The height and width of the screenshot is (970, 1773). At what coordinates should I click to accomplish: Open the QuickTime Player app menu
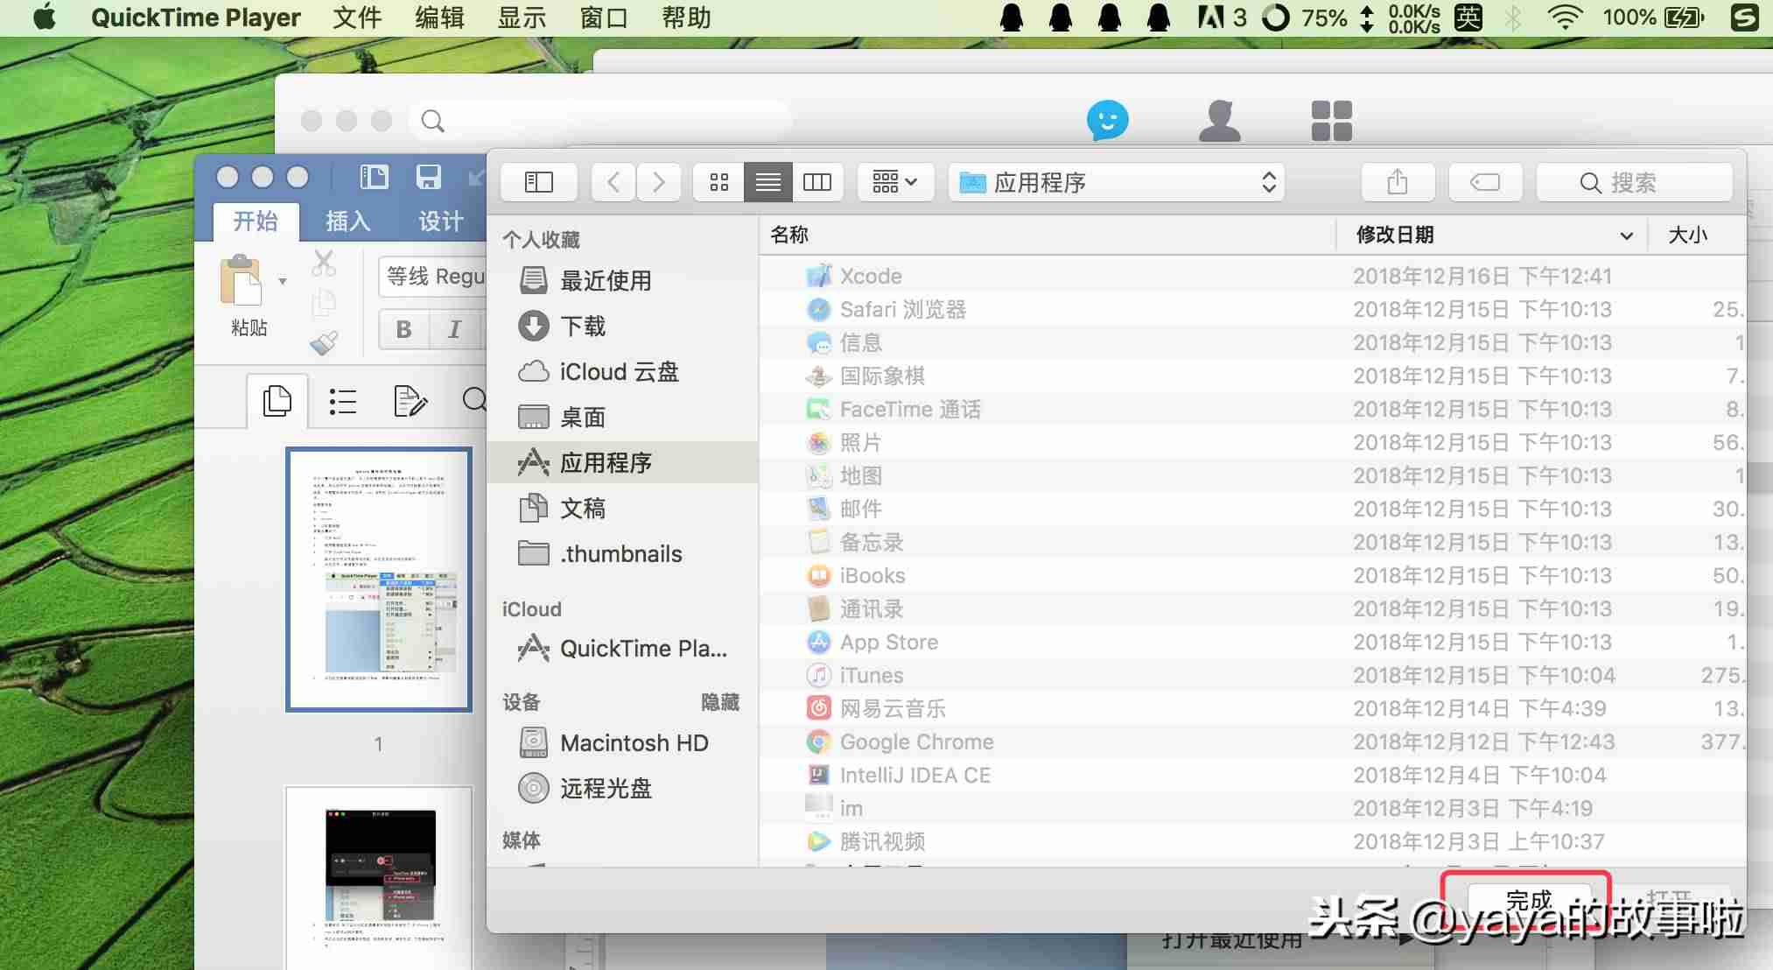pos(196,18)
